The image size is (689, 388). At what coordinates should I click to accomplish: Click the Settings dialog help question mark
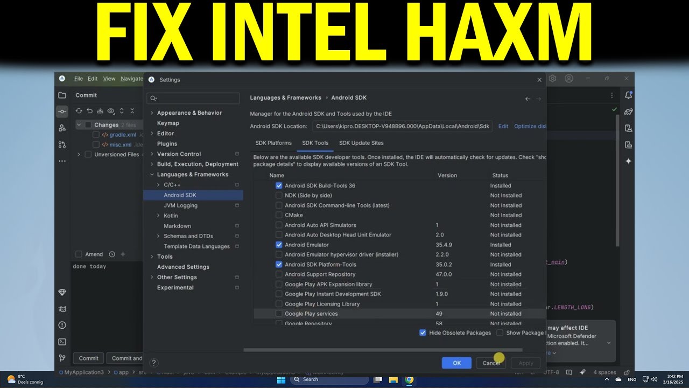click(x=154, y=363)
